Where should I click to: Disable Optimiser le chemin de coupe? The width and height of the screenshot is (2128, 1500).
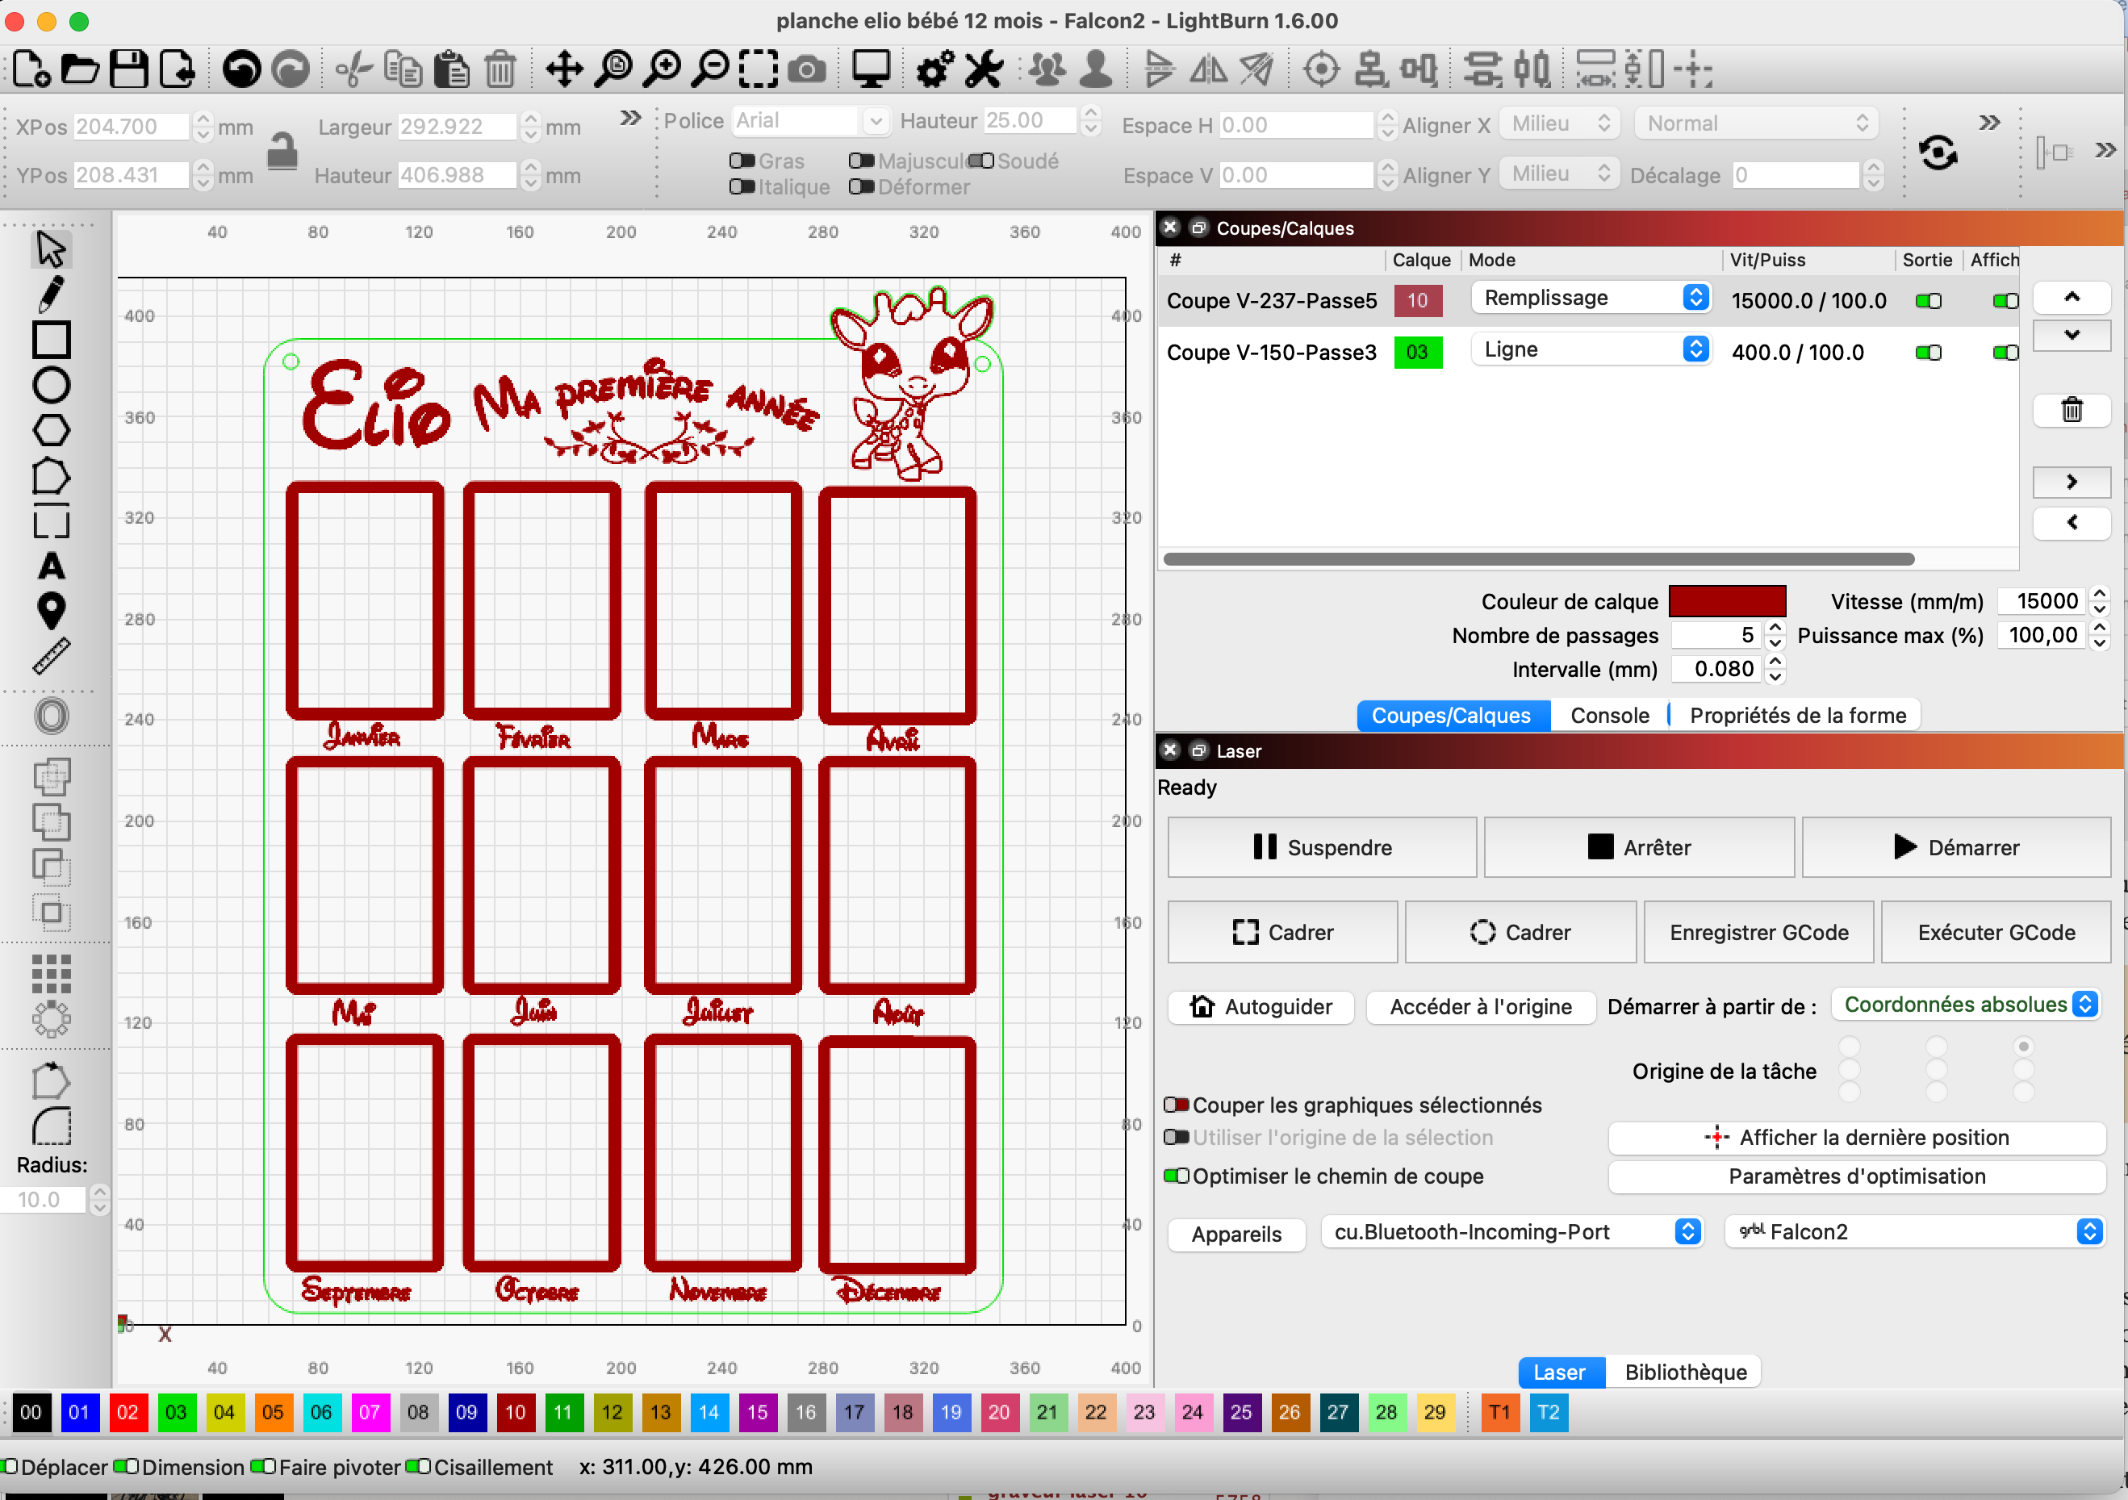point(1177,1176)
